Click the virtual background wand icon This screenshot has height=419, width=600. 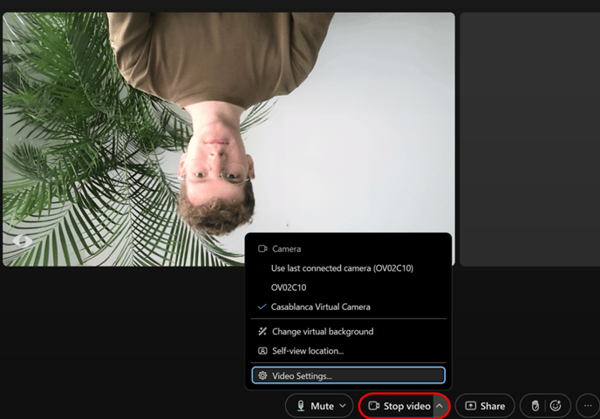tap(262, 332)
